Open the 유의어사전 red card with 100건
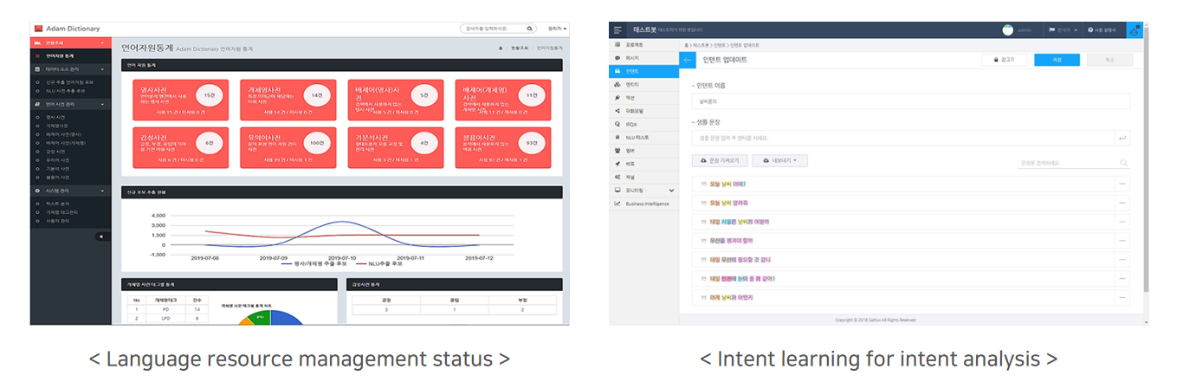 pyautogui.click(x=288, y=147)
